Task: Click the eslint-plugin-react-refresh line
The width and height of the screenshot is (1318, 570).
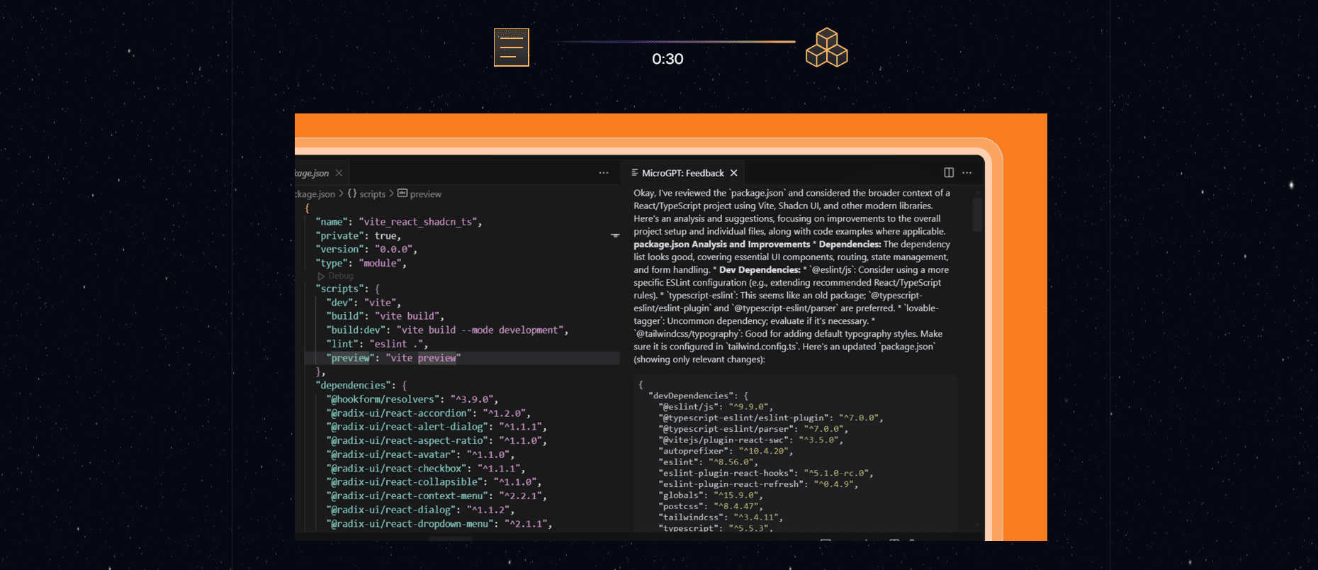Action: (x=758, y=484)
